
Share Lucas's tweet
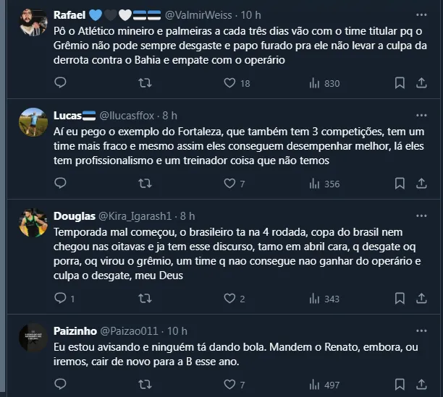click(x=421, y=184)
